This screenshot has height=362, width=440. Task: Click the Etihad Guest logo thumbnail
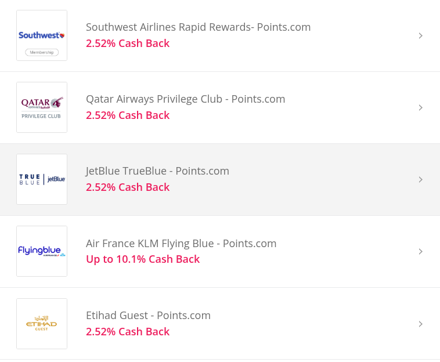click(42, 324)
